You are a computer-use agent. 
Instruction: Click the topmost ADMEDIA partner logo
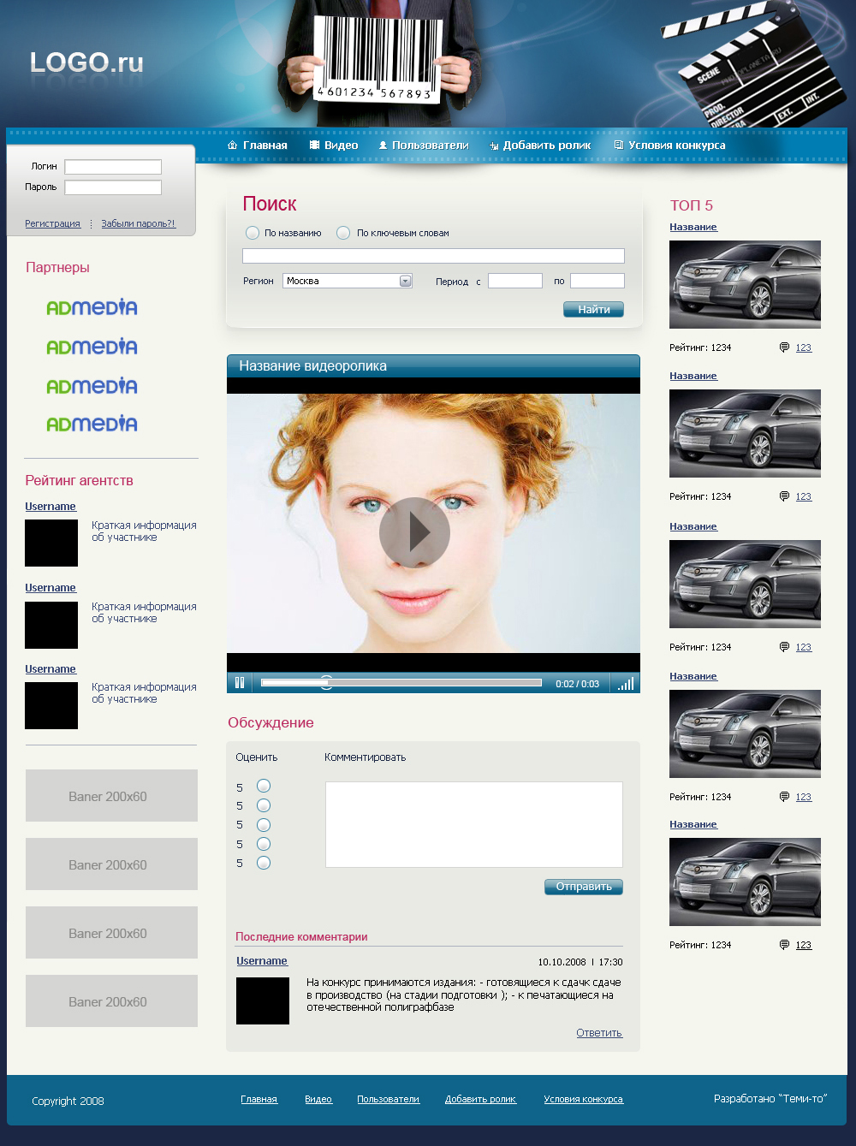[92, 307]
